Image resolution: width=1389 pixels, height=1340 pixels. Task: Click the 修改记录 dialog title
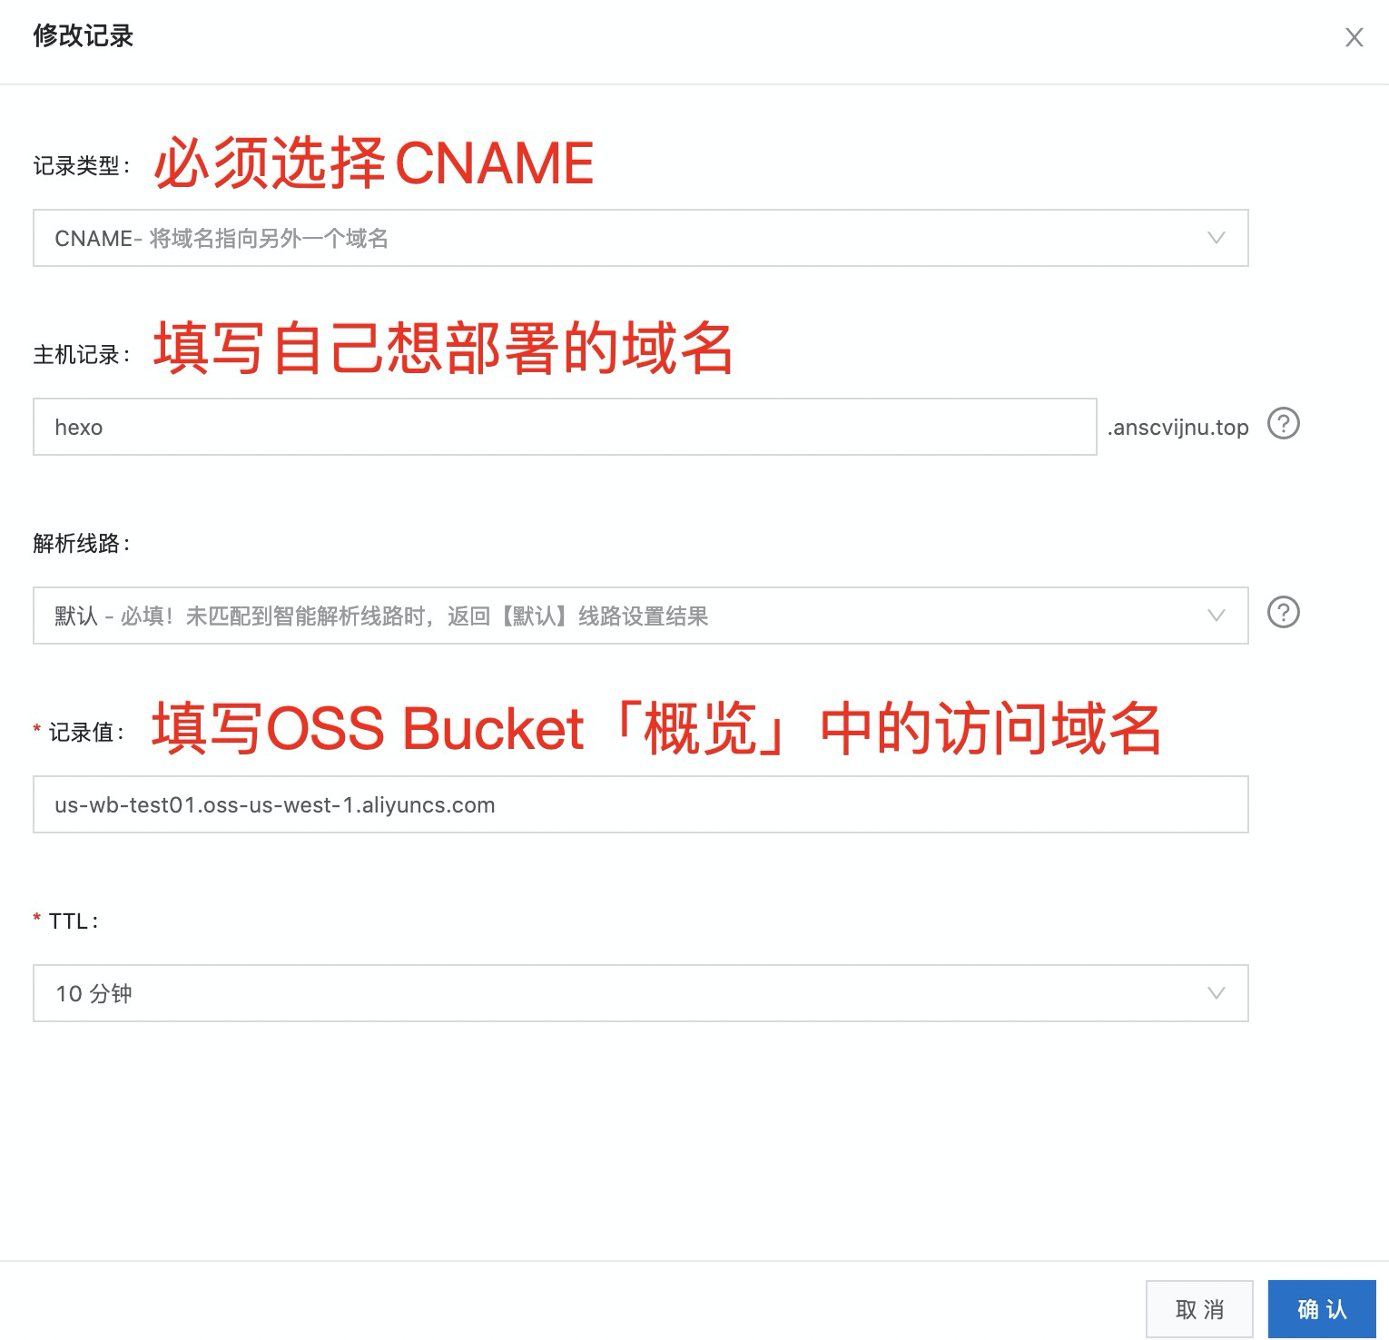point(84,36)
